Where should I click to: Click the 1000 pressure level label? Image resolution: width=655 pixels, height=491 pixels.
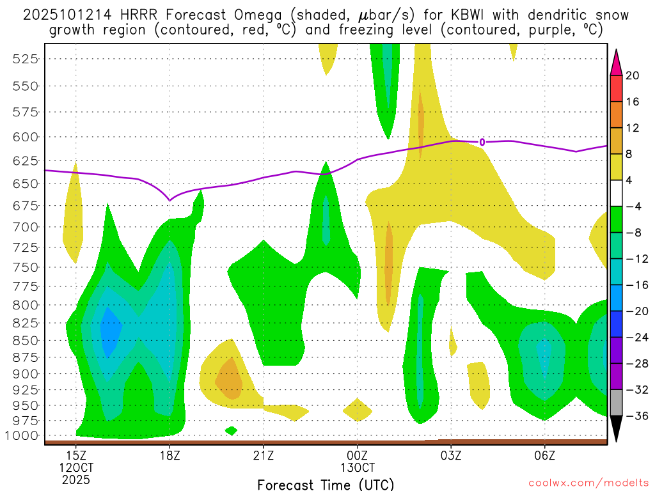tap(22, 436)
